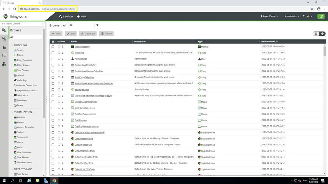Collapse the DATA STORAGE section
This screenshot has width=328, height=184.
coord(12,169)
